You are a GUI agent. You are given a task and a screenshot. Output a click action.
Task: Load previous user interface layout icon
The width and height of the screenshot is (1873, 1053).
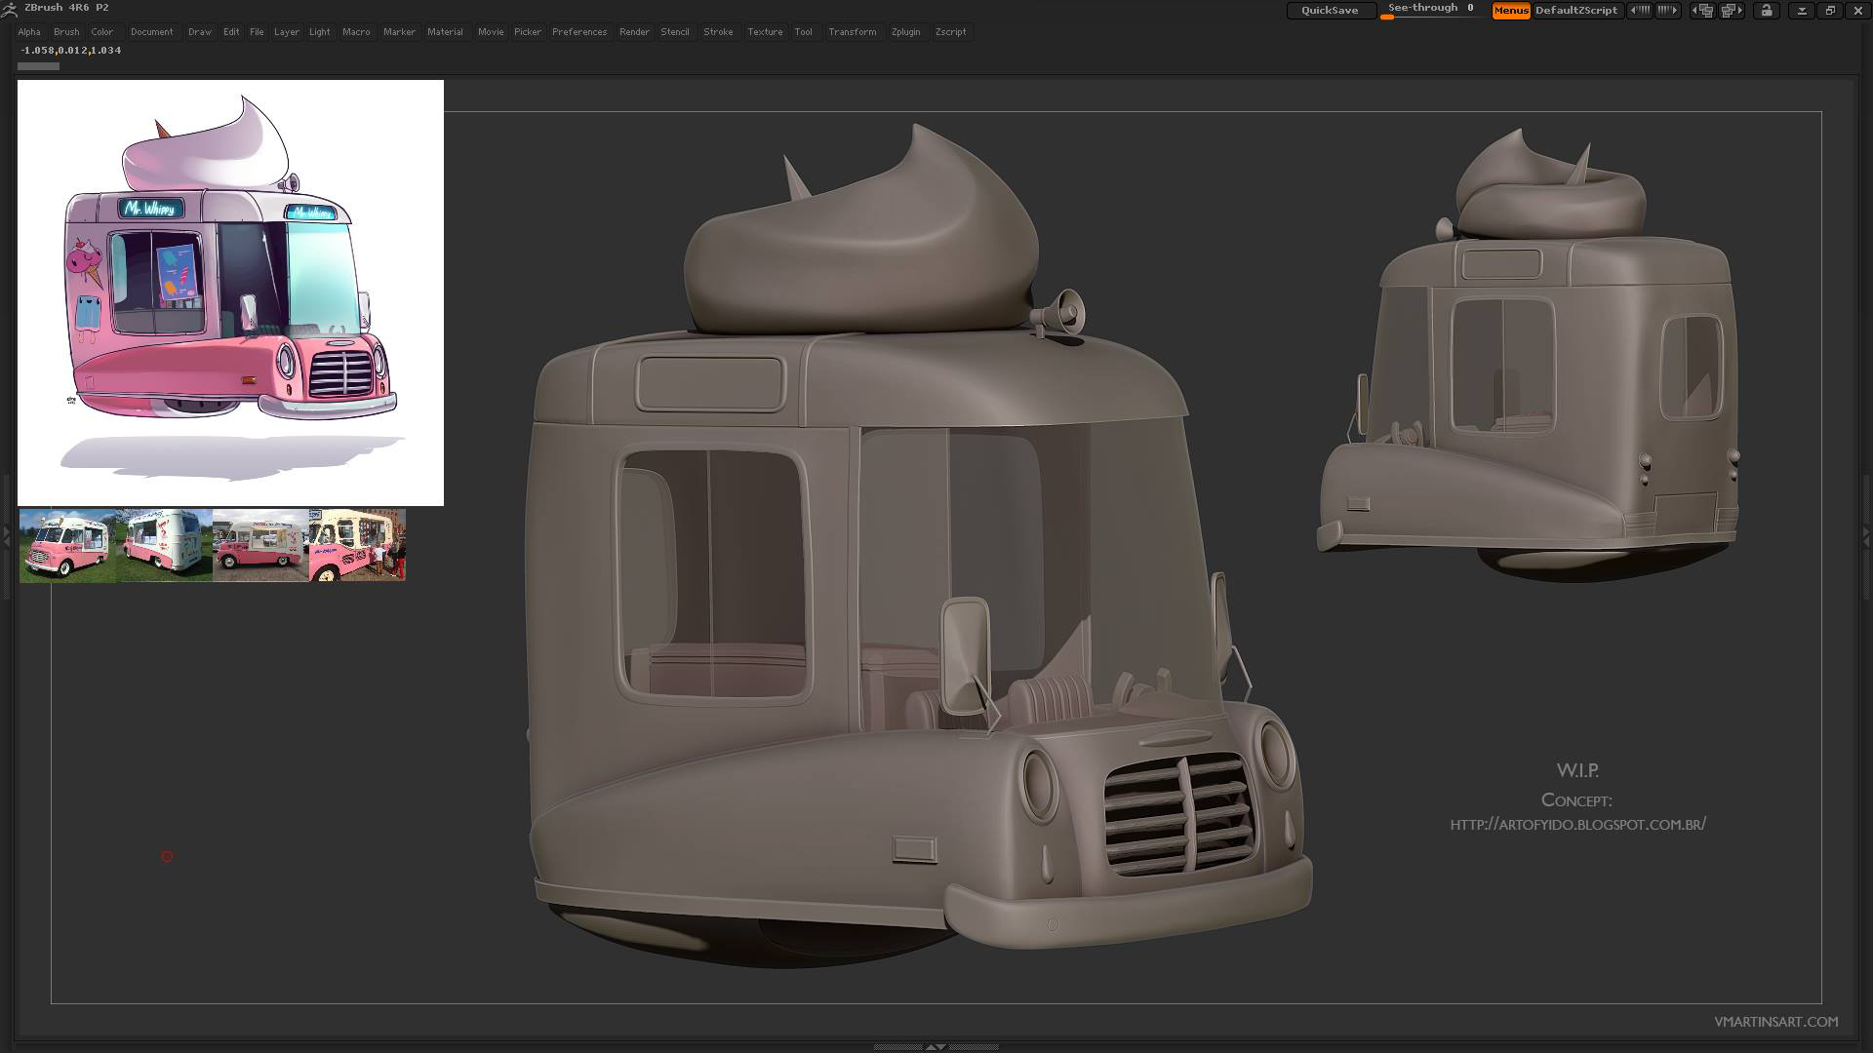tap(1702, 11)
